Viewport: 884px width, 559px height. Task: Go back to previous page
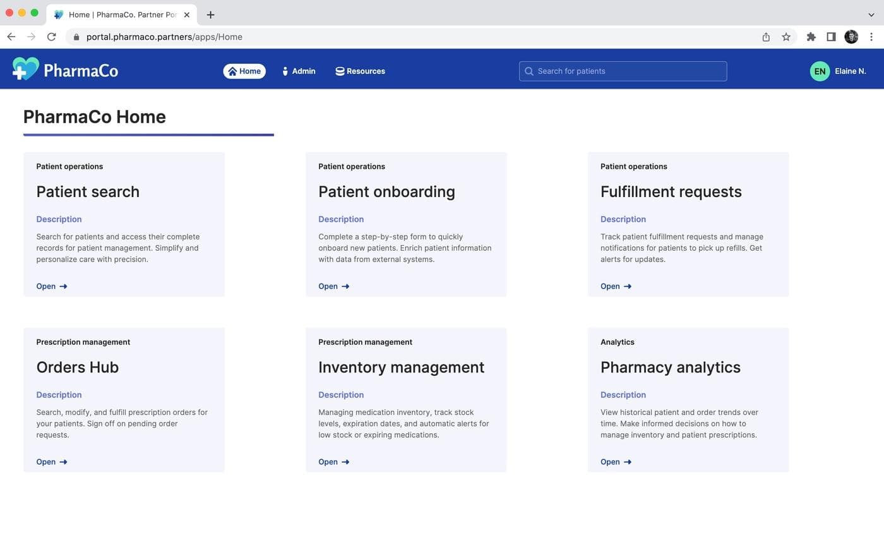pyautogui.click(x=11, y=37)
